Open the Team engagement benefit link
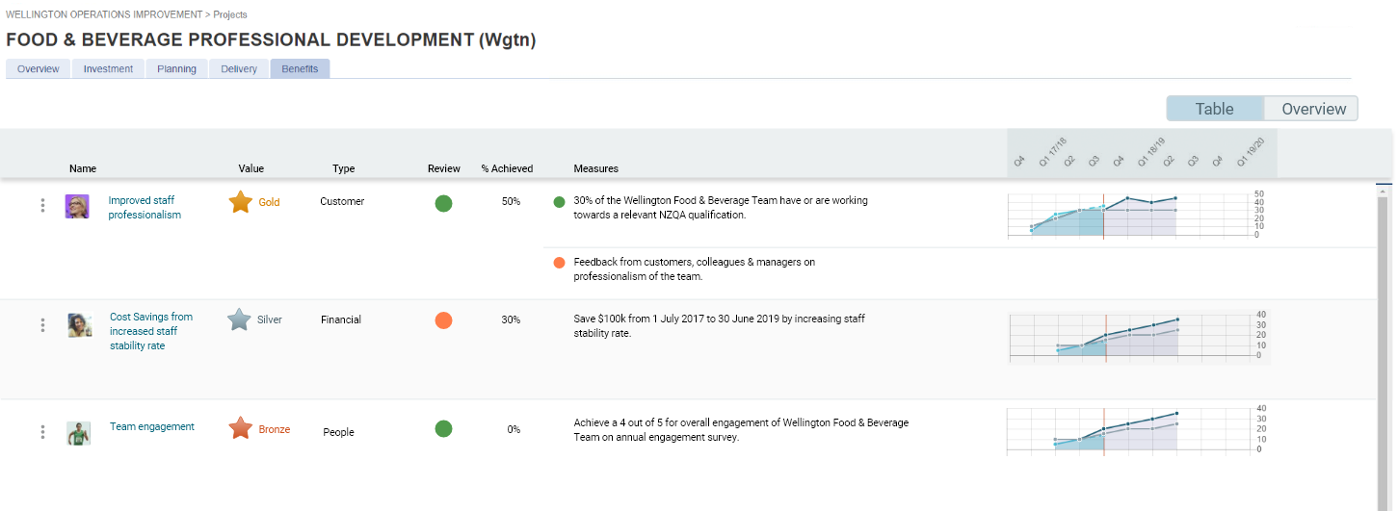Image resolution: width=1398 pixels, height=511 pixels. click(x=152, y=426)
